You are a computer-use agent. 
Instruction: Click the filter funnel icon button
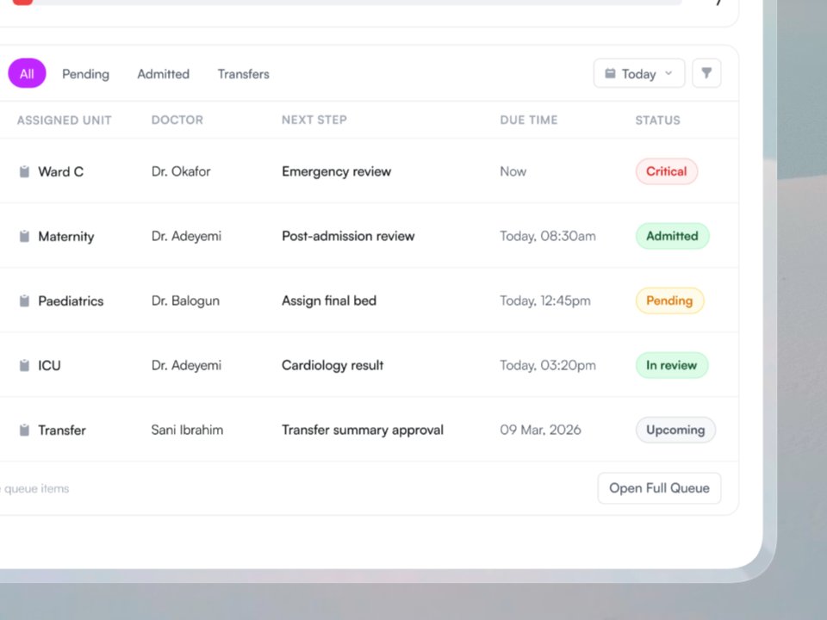[x=706, y=73]
